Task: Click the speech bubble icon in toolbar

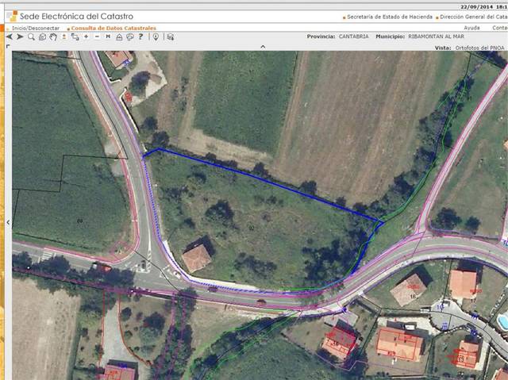Action: 129,36
